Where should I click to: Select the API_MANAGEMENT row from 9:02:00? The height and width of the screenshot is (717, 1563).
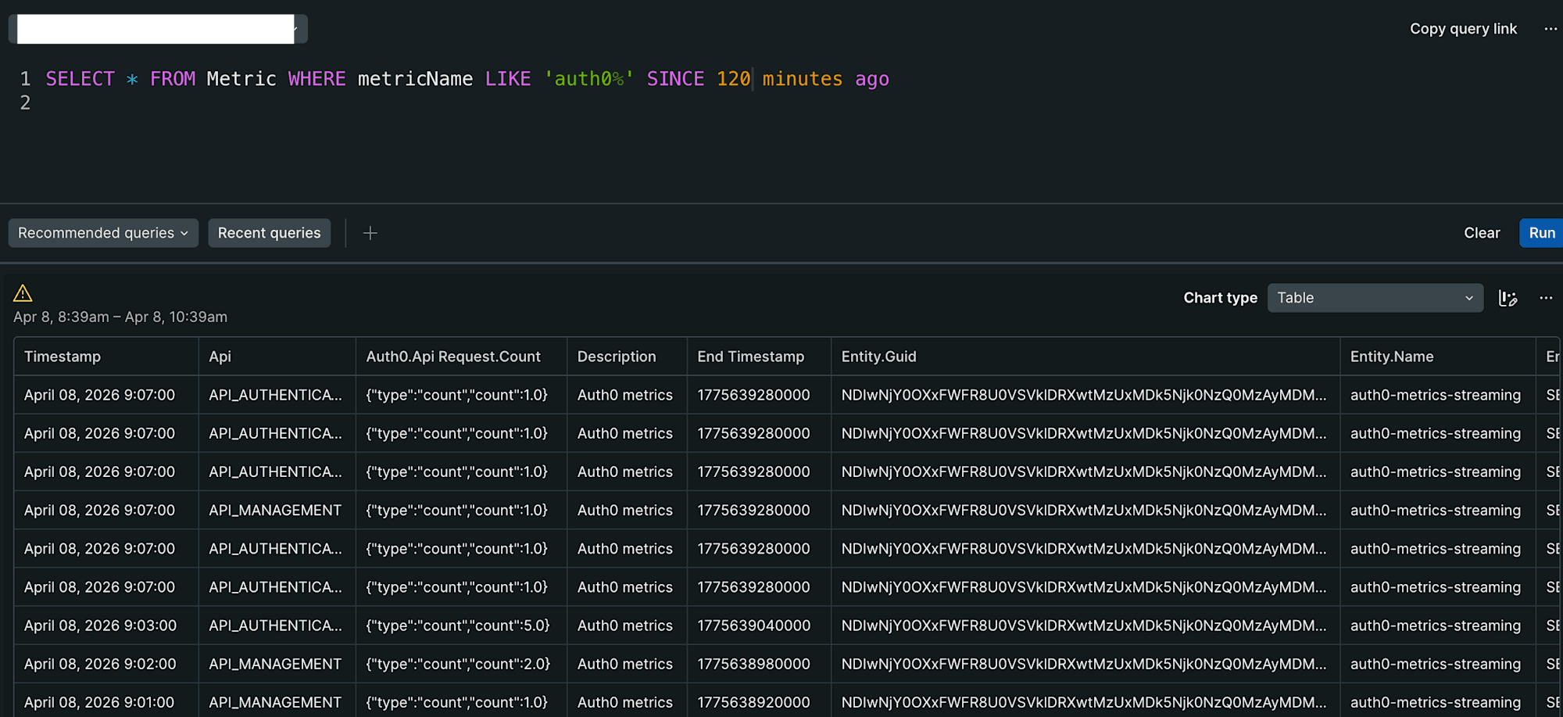(275, 664)
